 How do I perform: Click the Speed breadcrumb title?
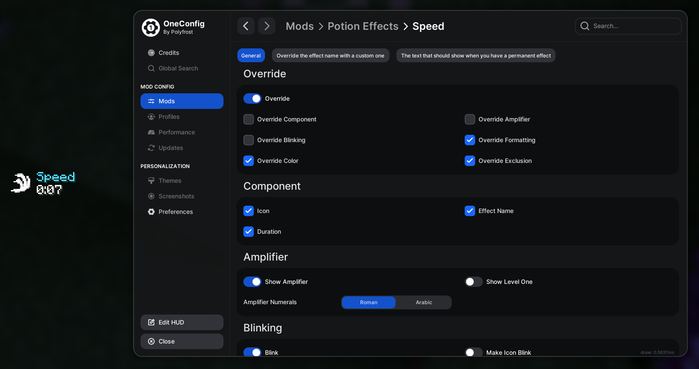click(428, 26)
